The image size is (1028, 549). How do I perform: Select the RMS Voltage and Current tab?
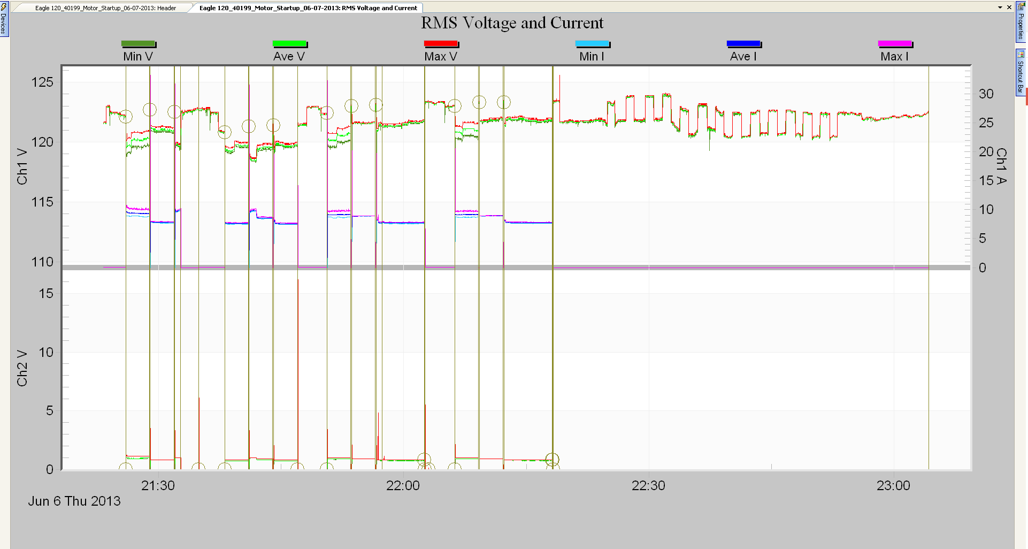tap(308, 8)
